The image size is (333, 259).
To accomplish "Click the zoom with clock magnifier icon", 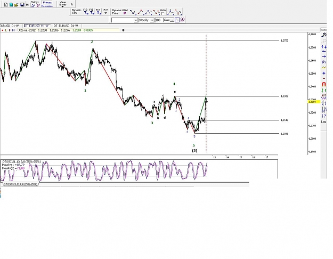I will point(324,35).
